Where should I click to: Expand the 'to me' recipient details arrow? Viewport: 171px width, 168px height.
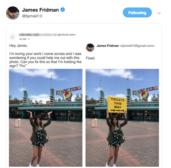29,39
